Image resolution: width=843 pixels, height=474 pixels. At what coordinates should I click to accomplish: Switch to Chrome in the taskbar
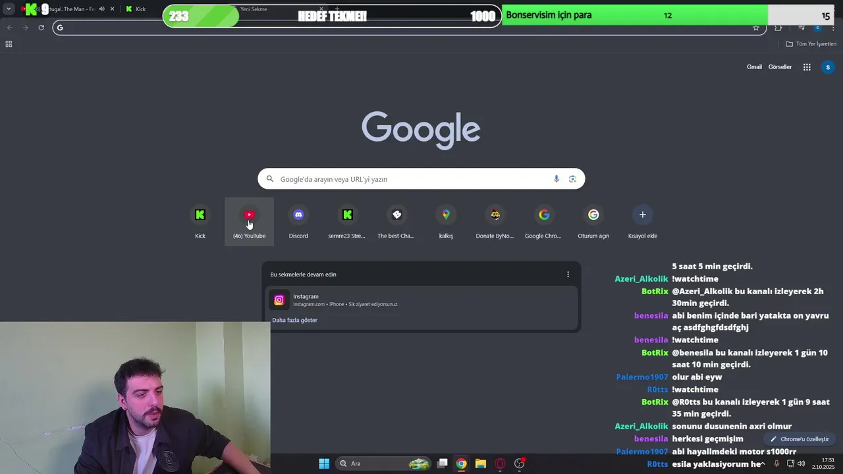click(462, 463)
